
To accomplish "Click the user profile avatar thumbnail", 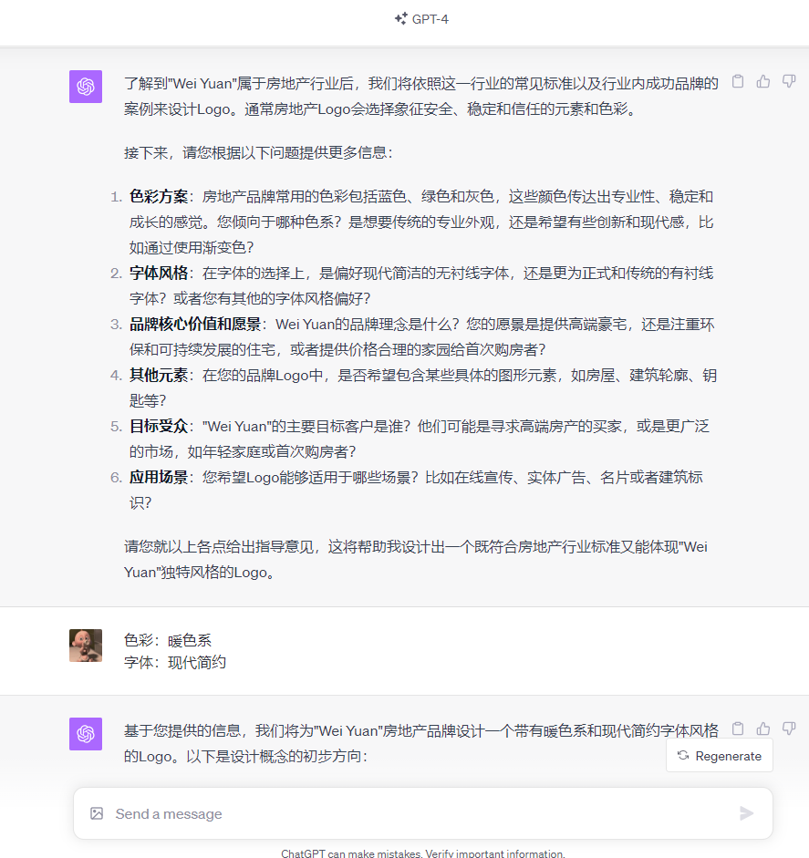I will (86, 646).
